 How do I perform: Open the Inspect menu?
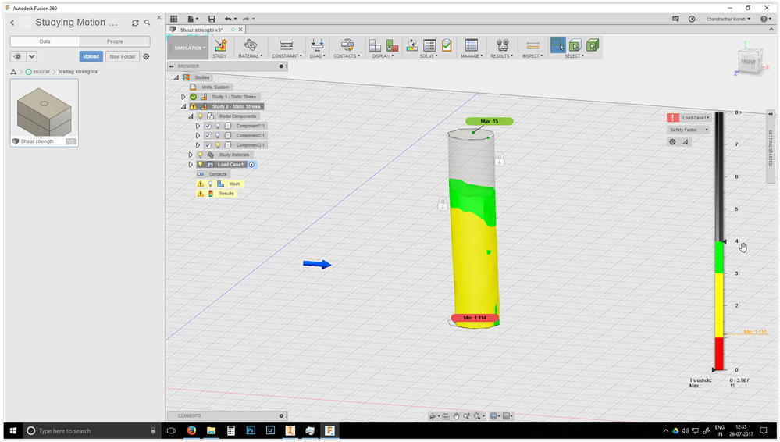click(x=532, y=56)
